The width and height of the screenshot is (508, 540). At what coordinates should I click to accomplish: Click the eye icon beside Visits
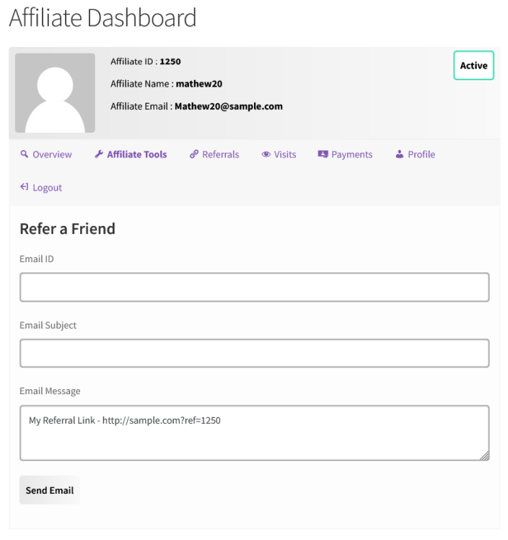click(266, 154)
